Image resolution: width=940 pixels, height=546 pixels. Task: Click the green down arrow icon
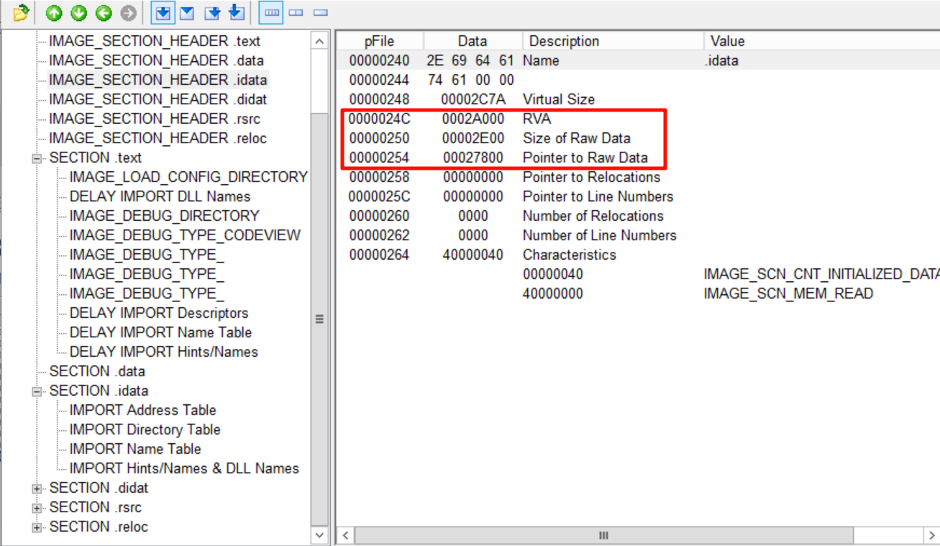tap(78, 12)
